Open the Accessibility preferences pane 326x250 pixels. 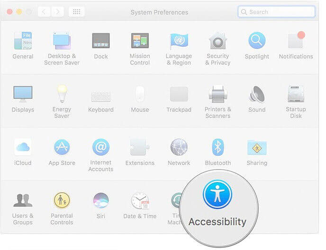click(x=217, y=196)
